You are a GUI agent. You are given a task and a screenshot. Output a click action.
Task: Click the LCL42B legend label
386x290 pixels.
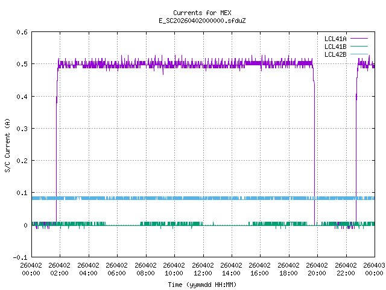[335, 54]
